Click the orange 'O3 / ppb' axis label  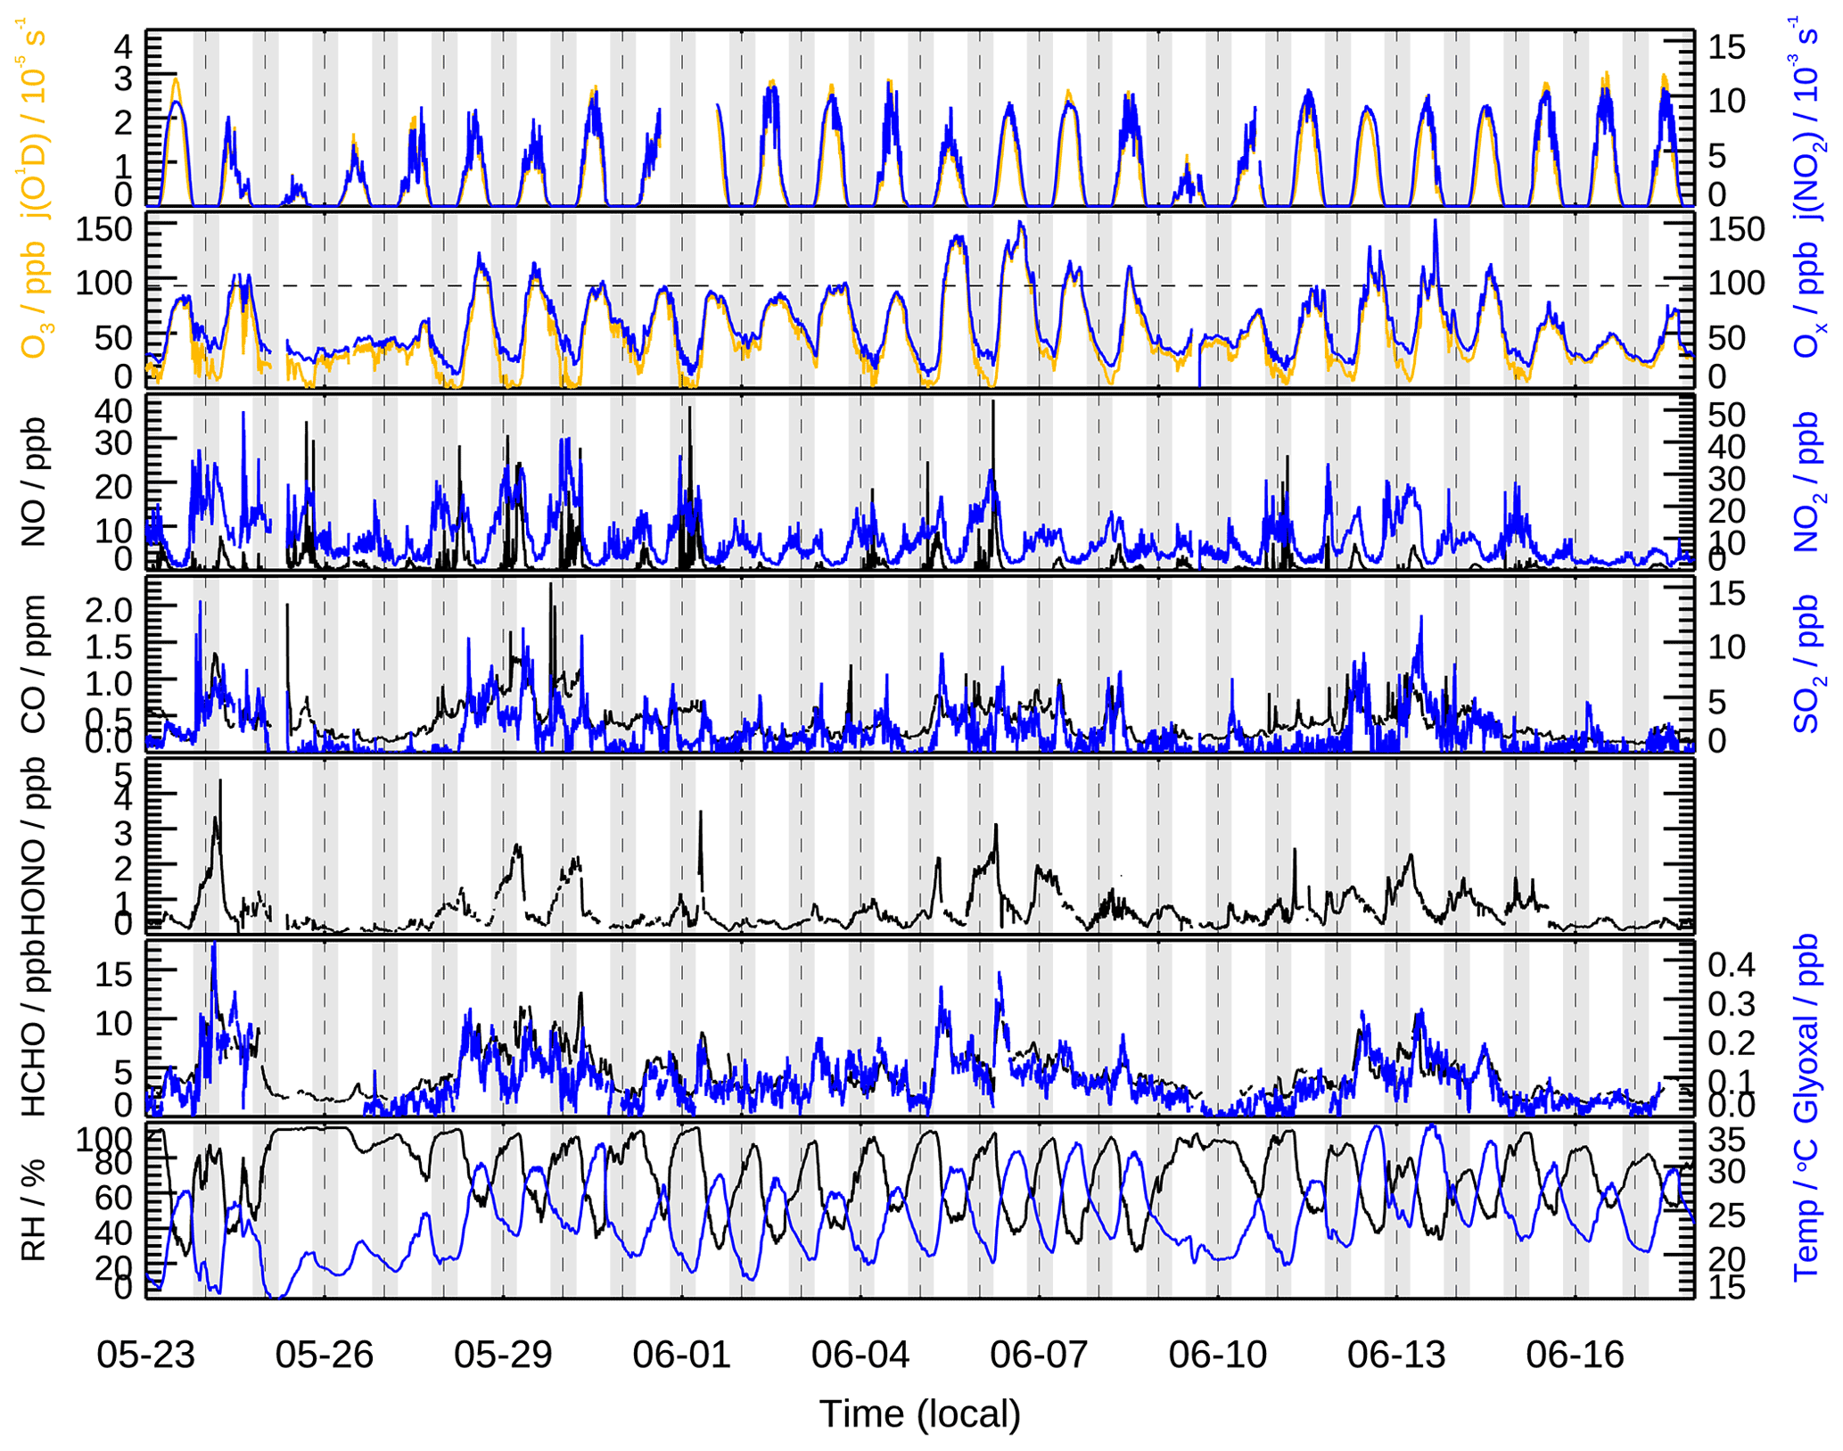tap(34, 301)
